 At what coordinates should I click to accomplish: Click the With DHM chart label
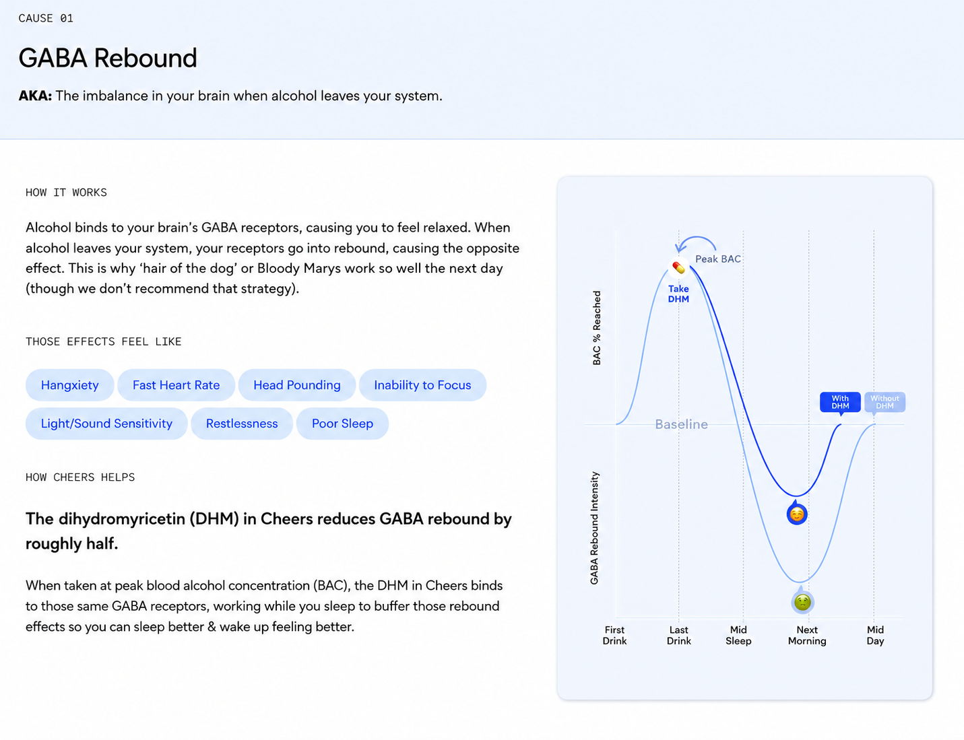pos(840,402)
